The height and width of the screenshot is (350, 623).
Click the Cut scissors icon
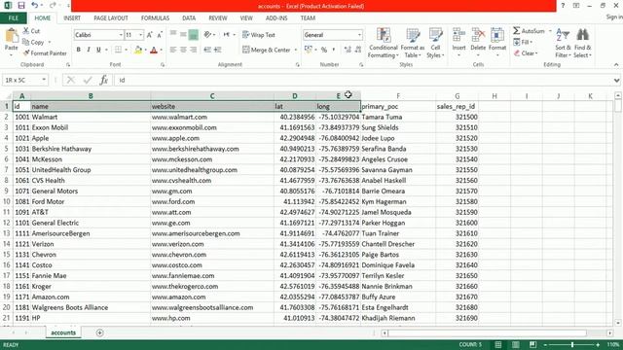(x=26, y=31)
